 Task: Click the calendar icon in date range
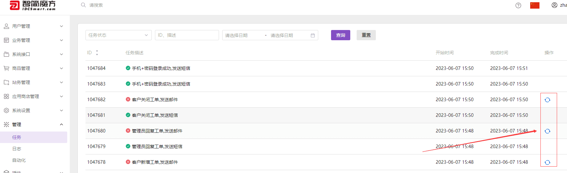click(313, 35)
